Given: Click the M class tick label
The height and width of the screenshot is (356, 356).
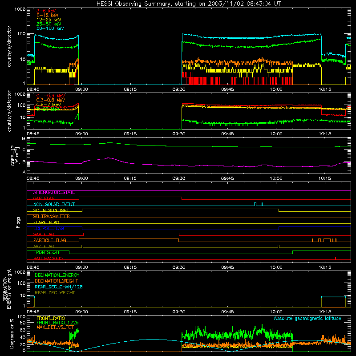Looking at the screenshot, I should pos(24,139).
